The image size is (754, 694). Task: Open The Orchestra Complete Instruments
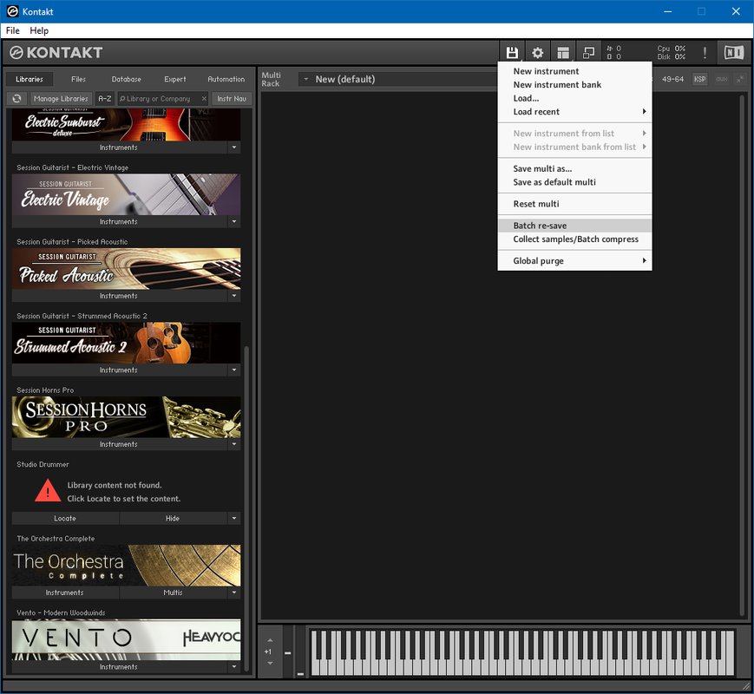[x=65, y=592]
